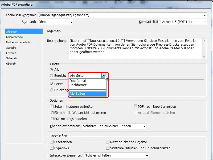
Task: Enable PDF mit Tags erstellen
Action: click(x=52, y=119)
